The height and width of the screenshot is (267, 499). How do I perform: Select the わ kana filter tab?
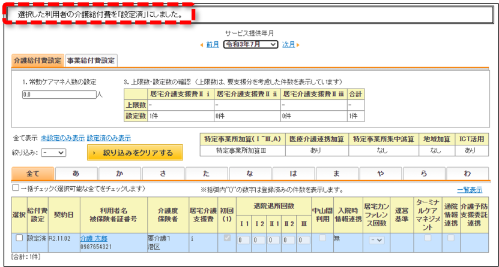[x=467, y=174]
